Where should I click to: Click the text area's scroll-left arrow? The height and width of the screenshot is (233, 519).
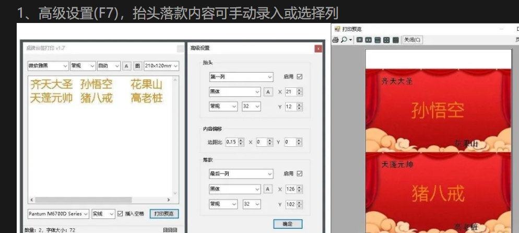coord(32,200)
